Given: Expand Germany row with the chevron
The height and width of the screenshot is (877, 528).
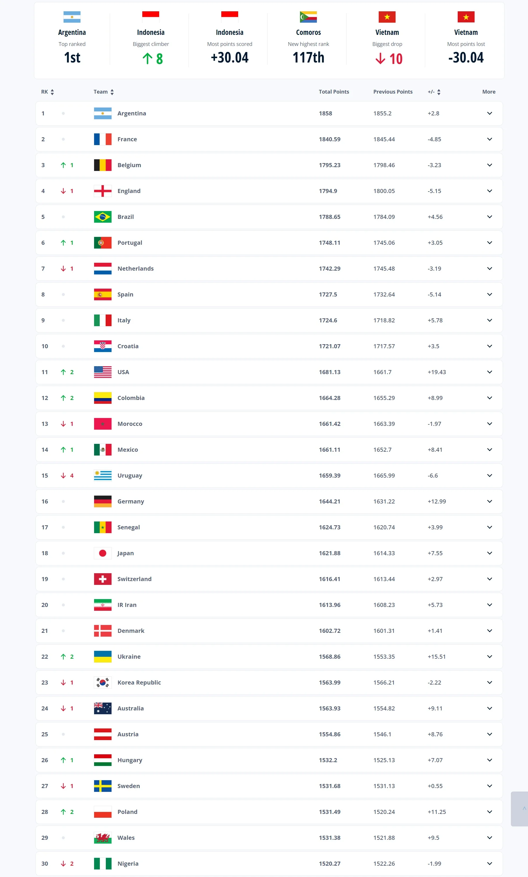Looking at the screenshot, I should [x=489, y=501].
